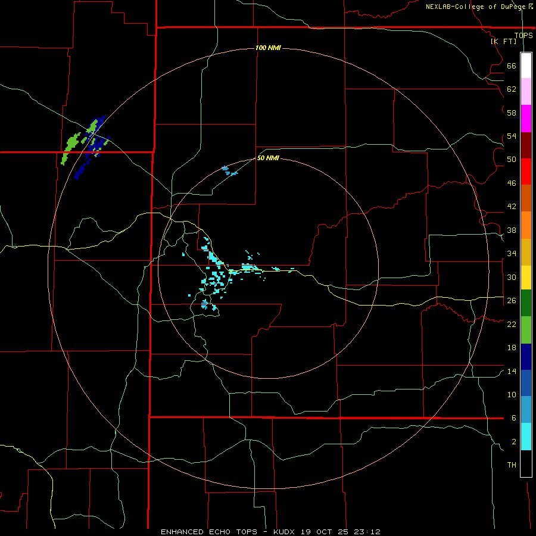Click the light green legend swatch near 22

(x=526, y=330)
